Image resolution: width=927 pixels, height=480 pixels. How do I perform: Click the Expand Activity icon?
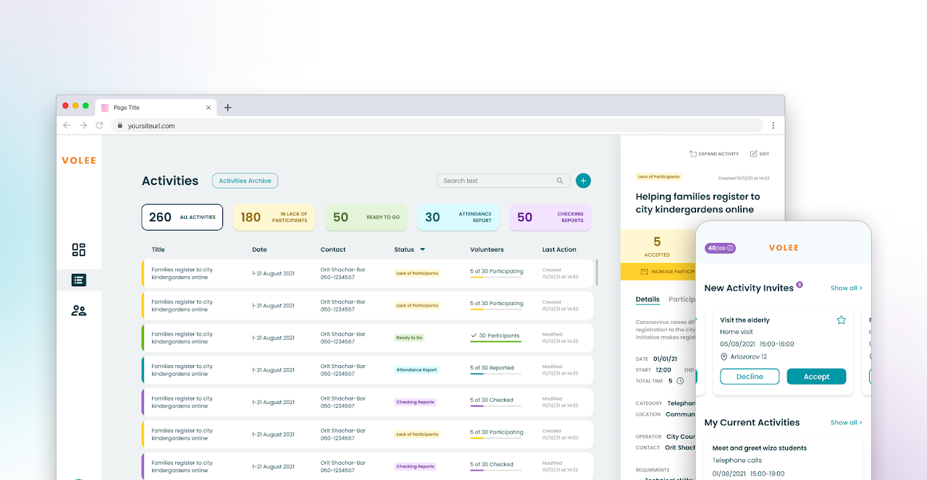(x=693, y=153)
